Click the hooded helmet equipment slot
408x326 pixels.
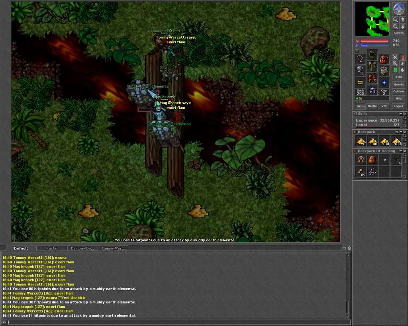[x=372, y=55]
